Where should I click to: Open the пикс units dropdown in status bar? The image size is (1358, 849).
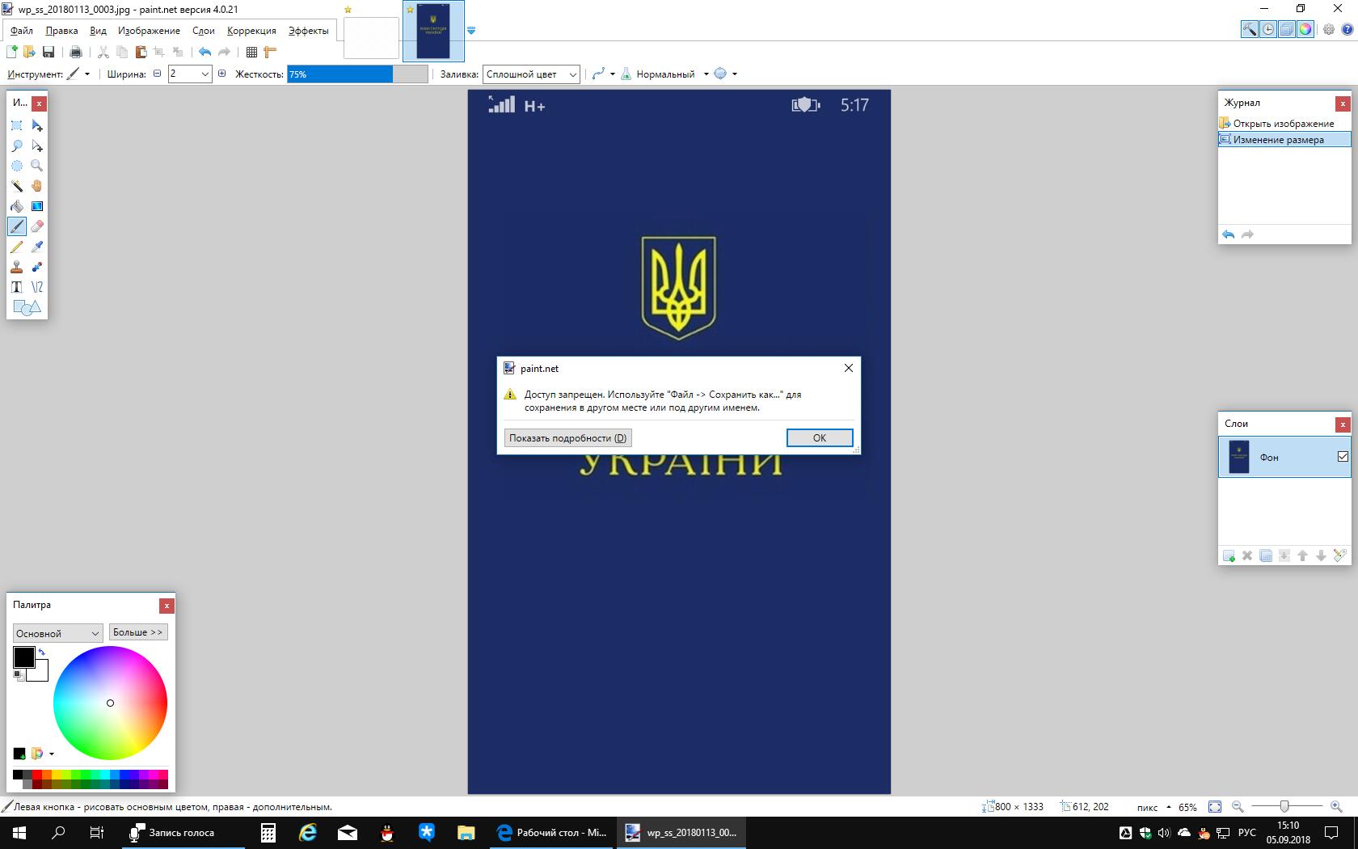pos(1153,807)
